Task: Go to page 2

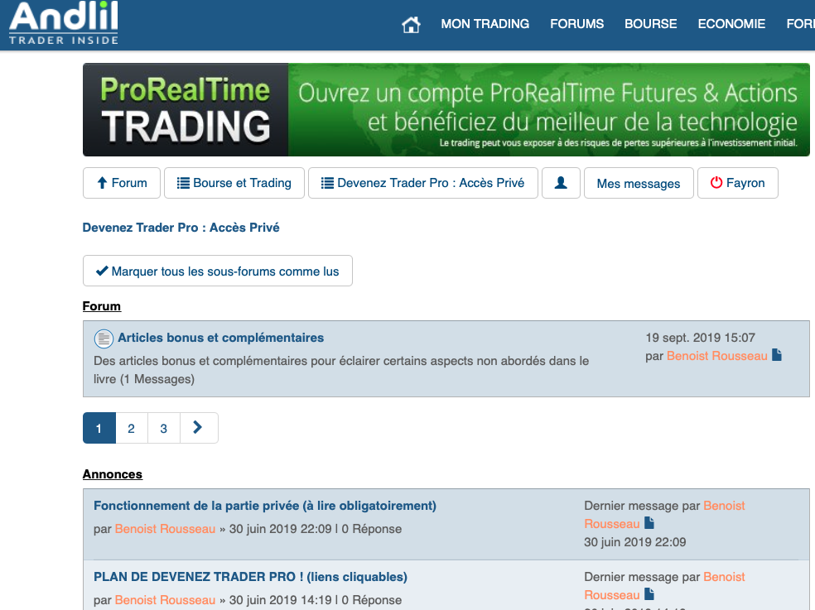Action: 132,428
